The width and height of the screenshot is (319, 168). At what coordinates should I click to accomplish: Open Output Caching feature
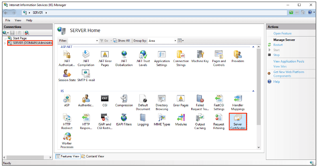click(x=200, y=122)
